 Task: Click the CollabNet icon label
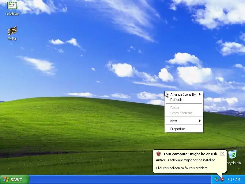point(12,14)
